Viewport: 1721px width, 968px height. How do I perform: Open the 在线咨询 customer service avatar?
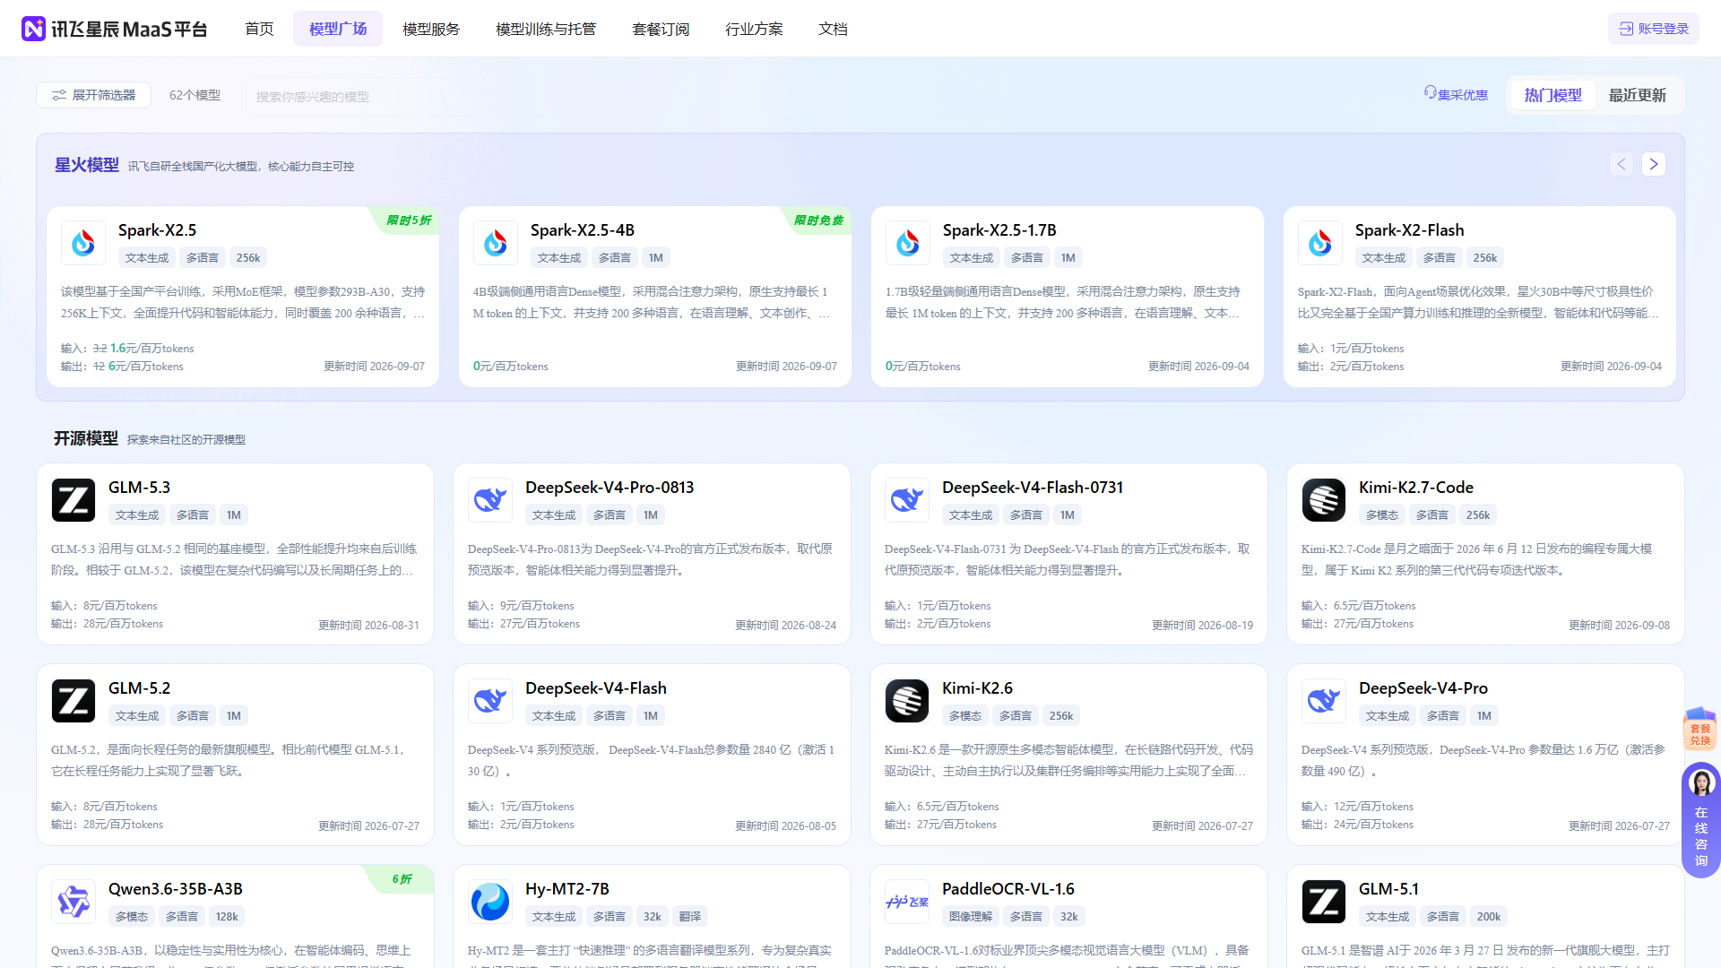tap(1701, 784)
